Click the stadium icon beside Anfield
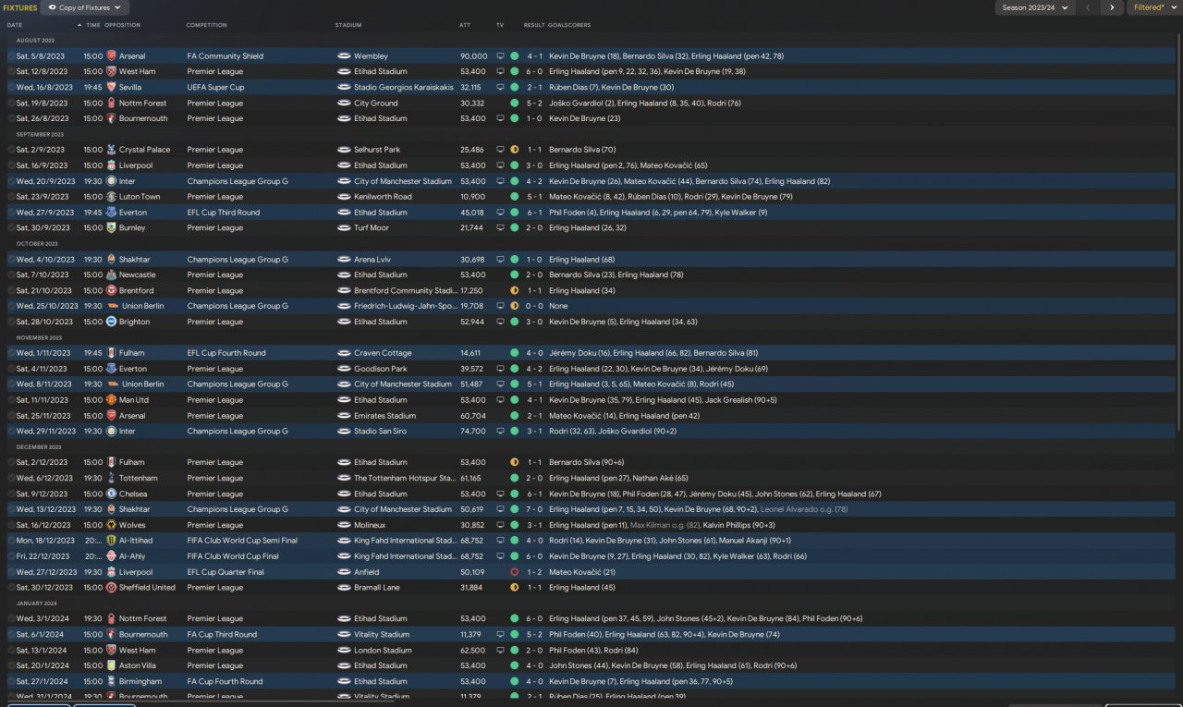 point(343,572)
